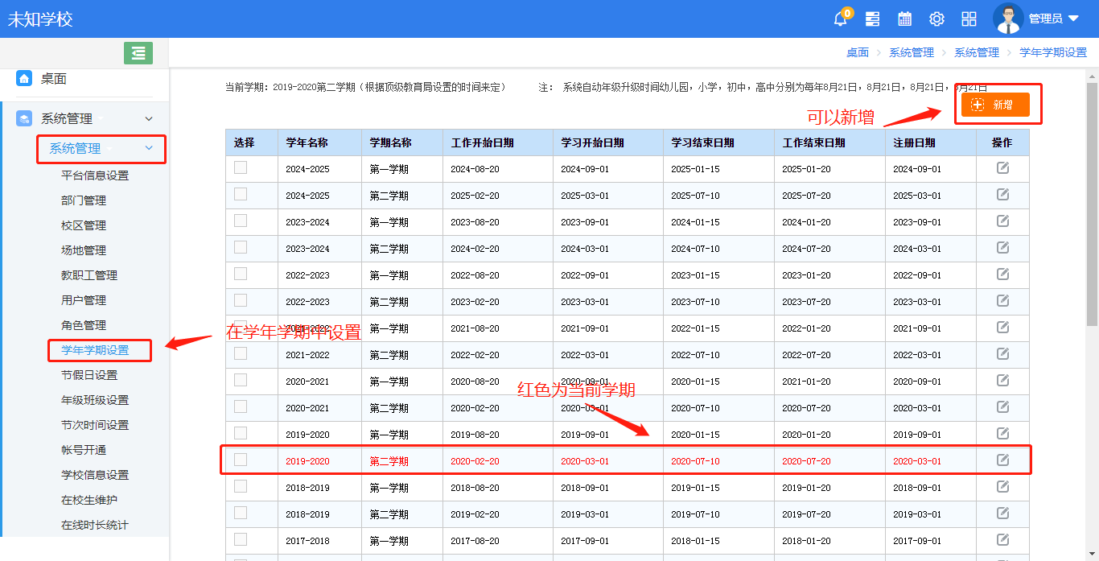Screen dimensions: 1099x561
Task: Open the settings gear icon
Action: tap(936, 19)
